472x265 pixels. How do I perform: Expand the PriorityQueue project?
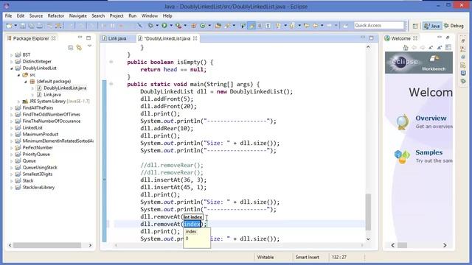[12, 155]
